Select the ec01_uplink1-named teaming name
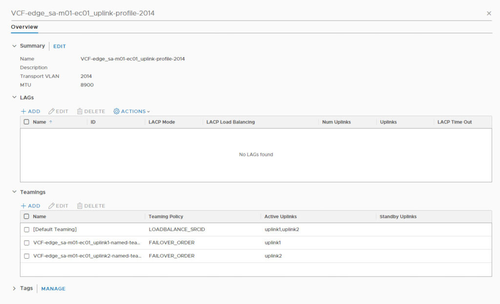This screenshot has width=500, height=304. (x=87, y=243)
